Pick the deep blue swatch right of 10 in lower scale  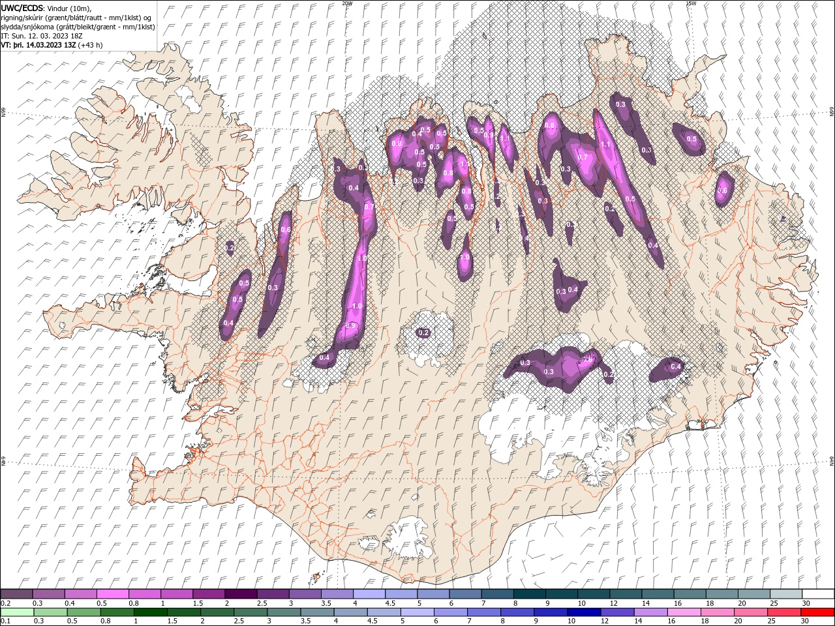(584, 612)
